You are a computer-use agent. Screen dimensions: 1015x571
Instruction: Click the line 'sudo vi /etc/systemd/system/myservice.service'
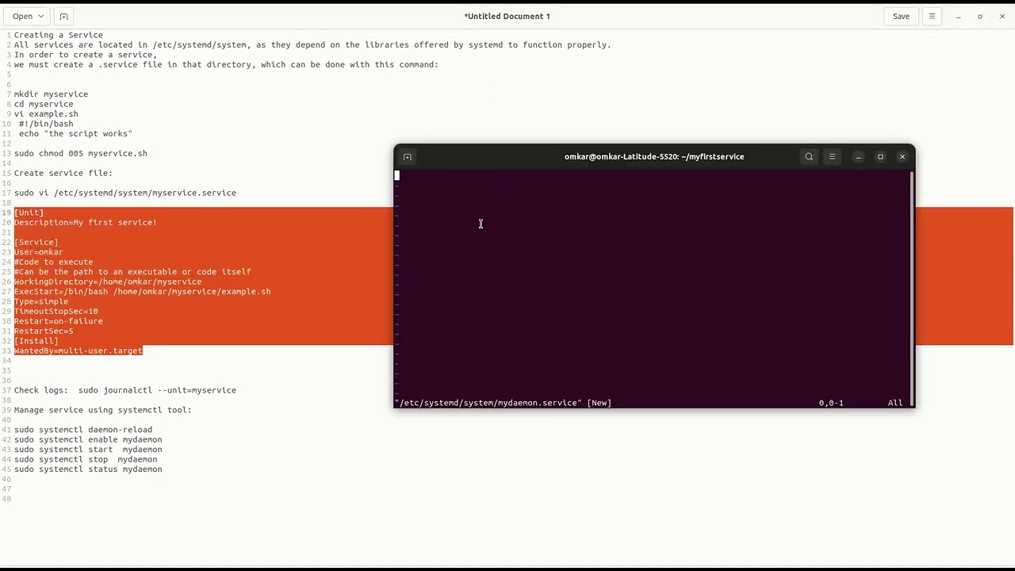124,193
